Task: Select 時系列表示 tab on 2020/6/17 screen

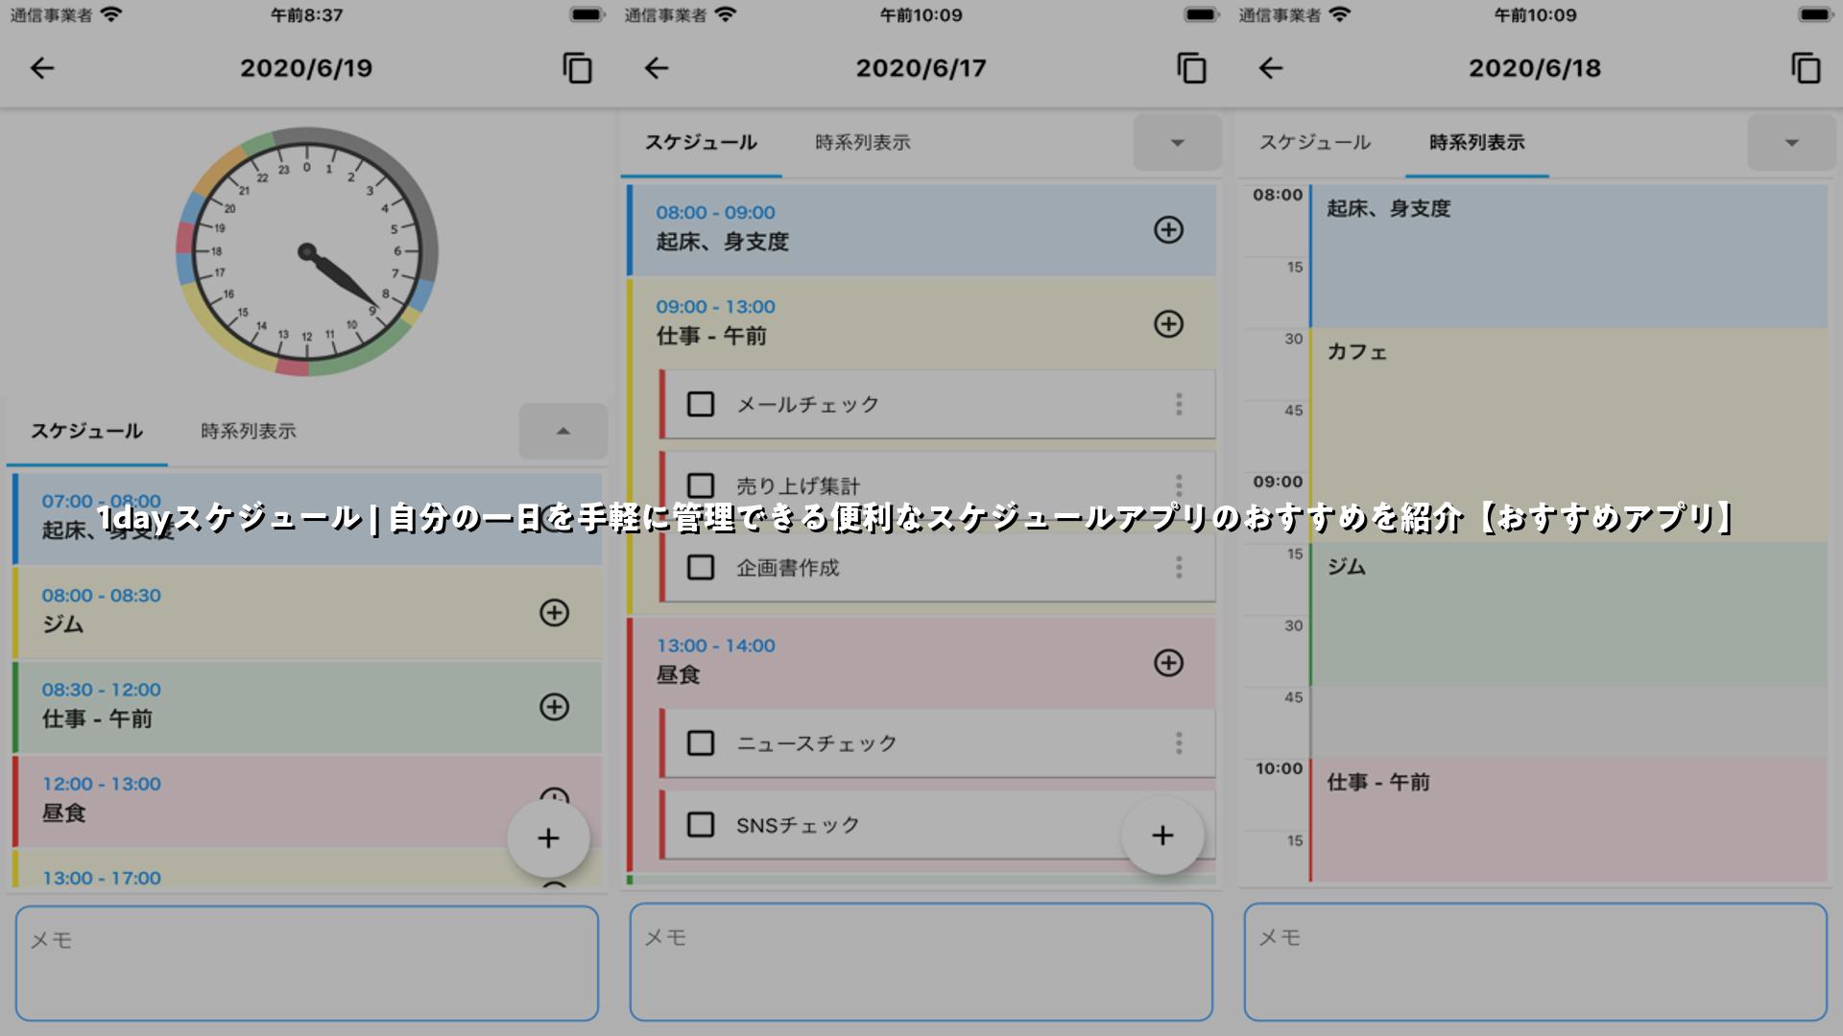Action: pos(863,143)
